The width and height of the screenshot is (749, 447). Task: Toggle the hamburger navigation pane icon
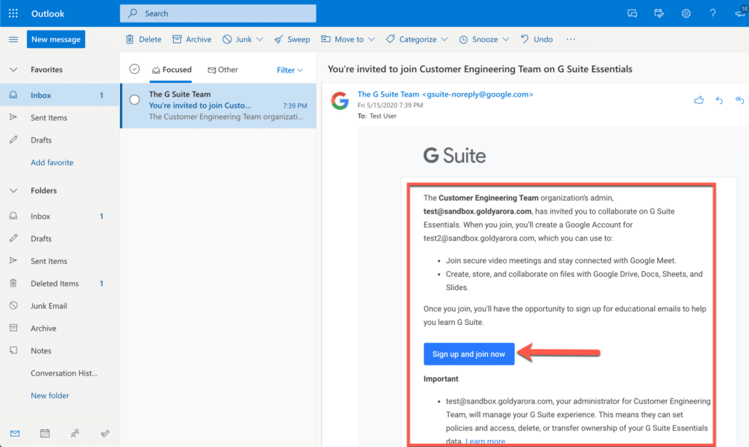pyautogui.click(x=13, y=39)
